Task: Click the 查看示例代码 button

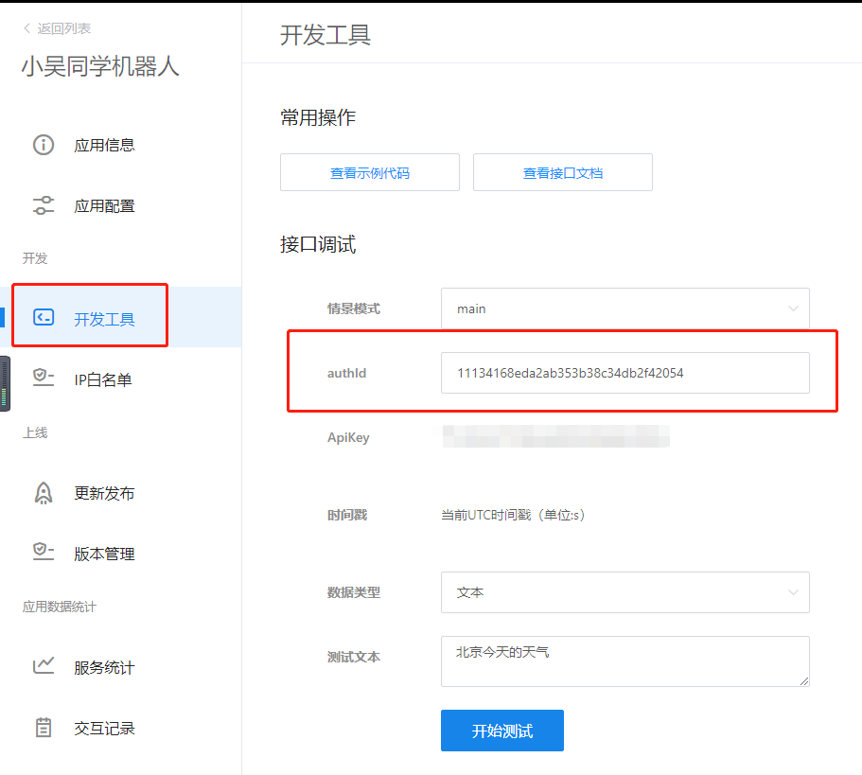Action: [x=369, y=172]
